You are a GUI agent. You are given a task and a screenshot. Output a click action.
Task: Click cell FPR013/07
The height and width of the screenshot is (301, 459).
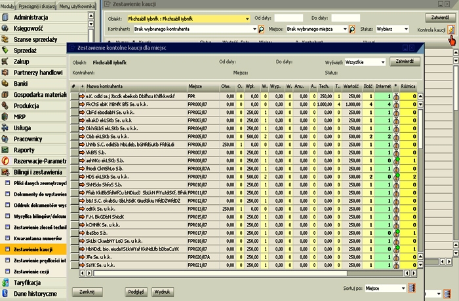pyautogui.click(x=203, y=209)
